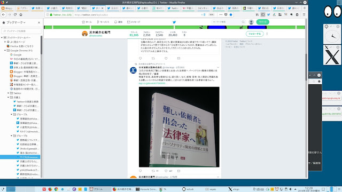Click the フォローする follow button
Viewport: 342px width, 192px height.
pyautogui.click(x=254, y=34)
